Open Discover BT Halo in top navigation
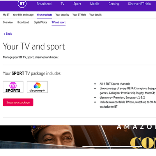The image size is (156, 156). [139, 4]
